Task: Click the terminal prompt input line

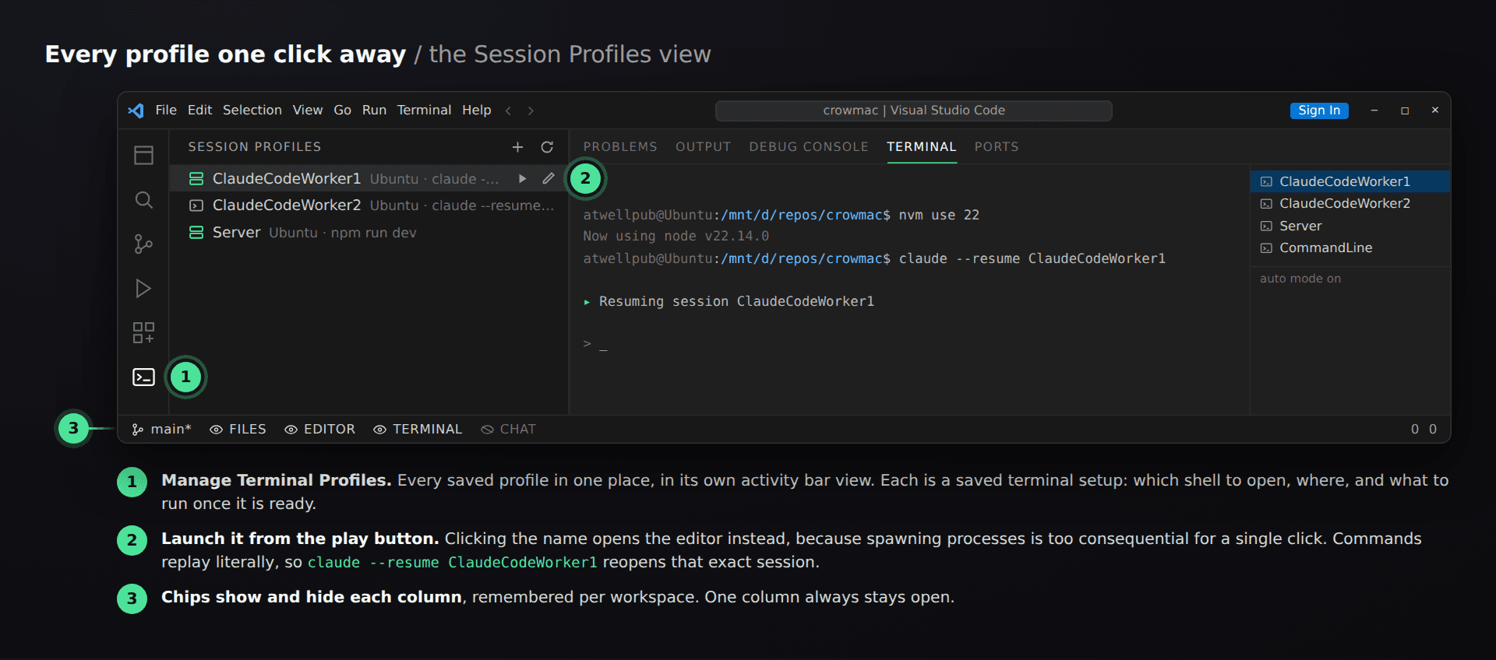Action: click(x=595, y=344)
